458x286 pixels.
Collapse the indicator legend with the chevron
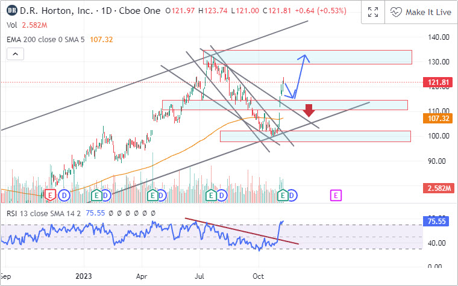click(x=15, y=54)
